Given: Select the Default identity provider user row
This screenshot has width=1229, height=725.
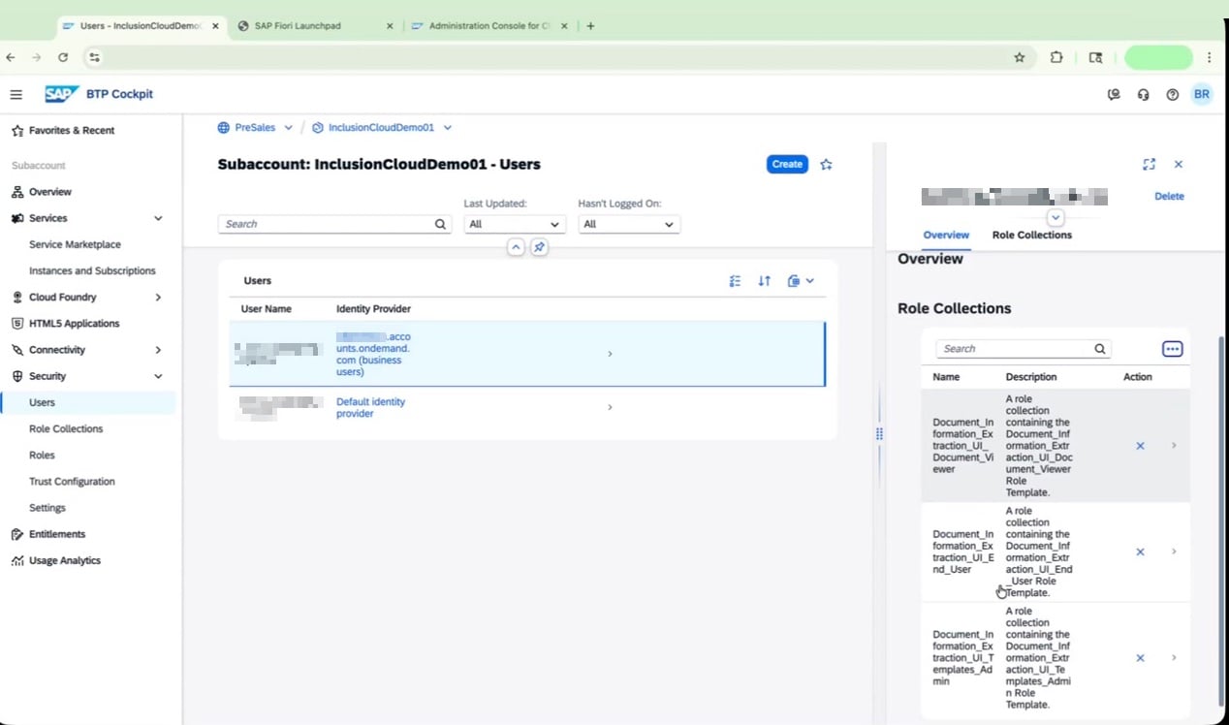Looking at the screenshot, I should (527, 407).
